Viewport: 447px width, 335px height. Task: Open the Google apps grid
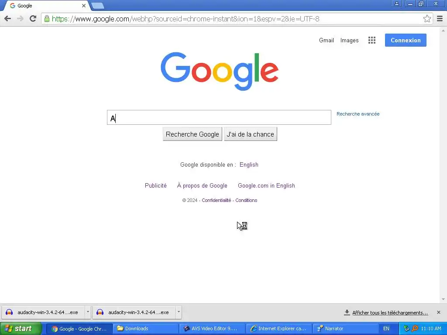pyautogui.click(x=372, y=40)
